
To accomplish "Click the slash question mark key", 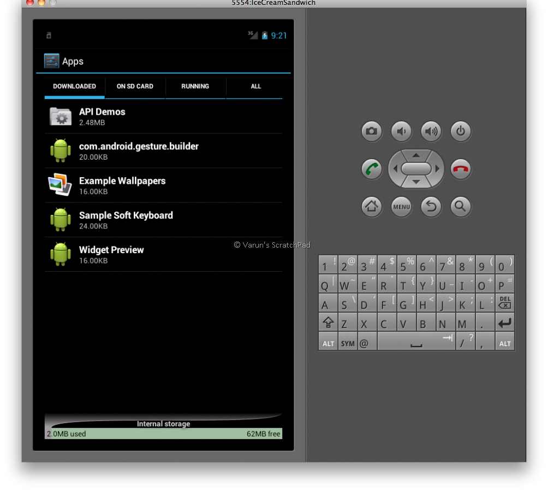I will (465, 342).
